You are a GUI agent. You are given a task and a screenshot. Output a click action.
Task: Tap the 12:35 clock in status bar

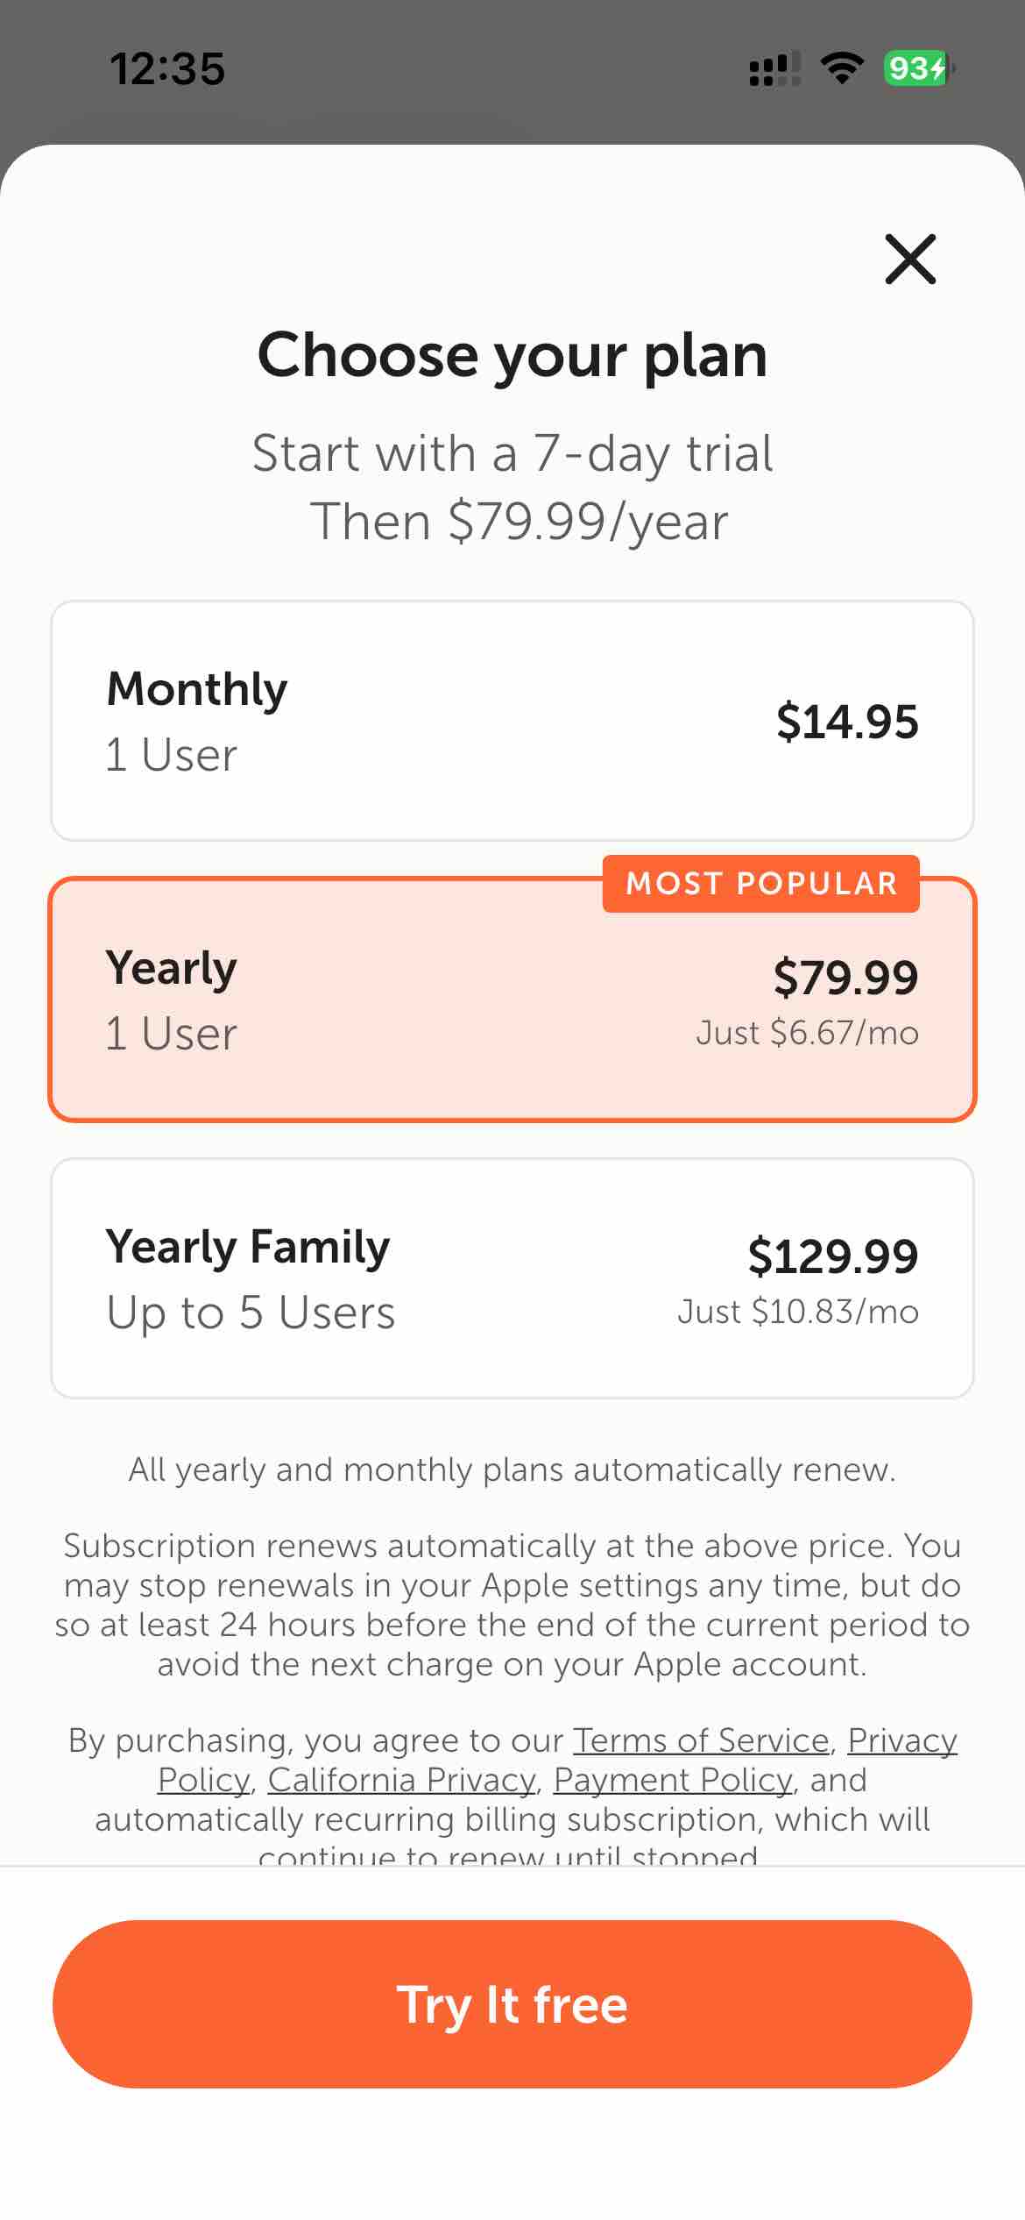point(167,68)
